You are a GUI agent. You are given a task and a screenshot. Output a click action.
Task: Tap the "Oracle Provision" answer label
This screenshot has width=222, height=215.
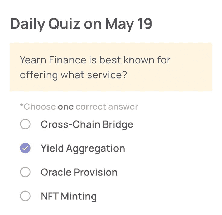79,172
